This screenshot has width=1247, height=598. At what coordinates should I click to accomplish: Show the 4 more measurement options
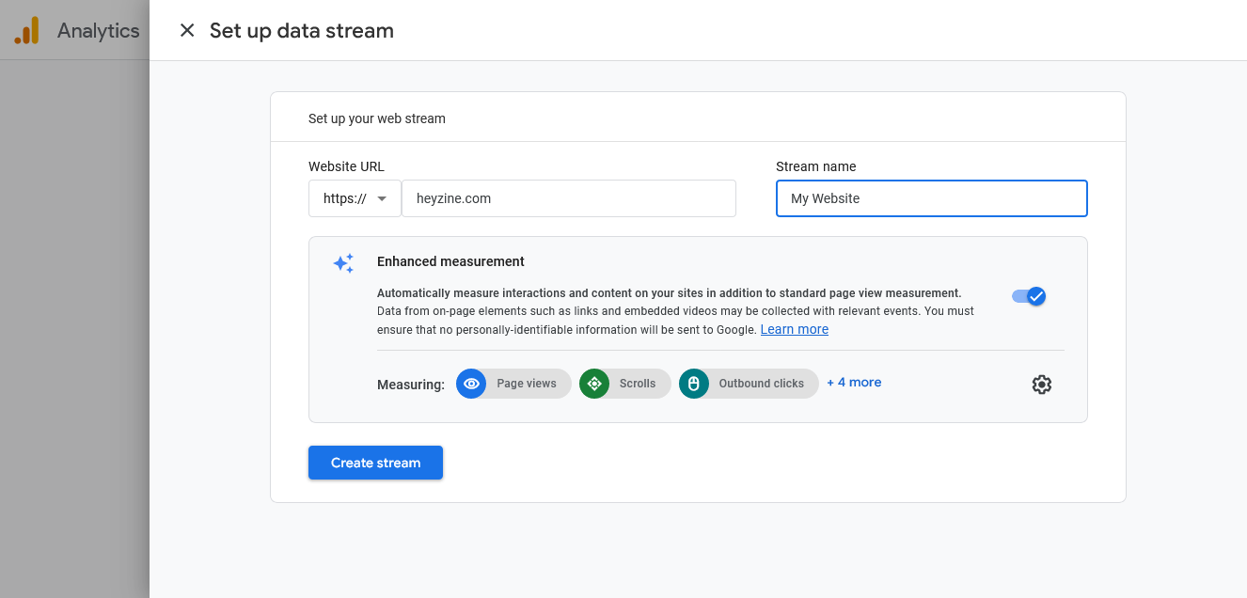point(854,382)
